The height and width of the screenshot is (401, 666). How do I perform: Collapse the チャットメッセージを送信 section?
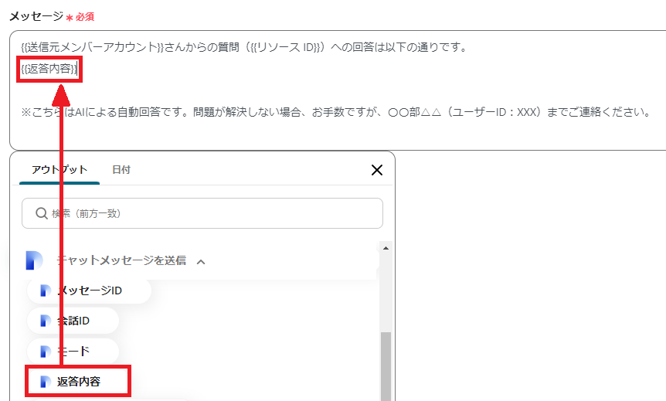click(x=201, y=262)
